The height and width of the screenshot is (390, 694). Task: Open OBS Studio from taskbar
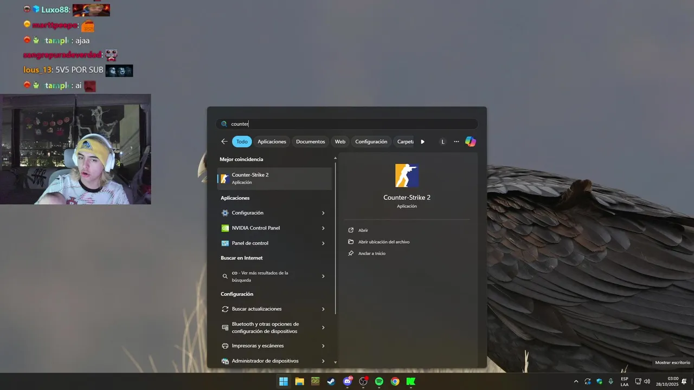tap(363, 381)
